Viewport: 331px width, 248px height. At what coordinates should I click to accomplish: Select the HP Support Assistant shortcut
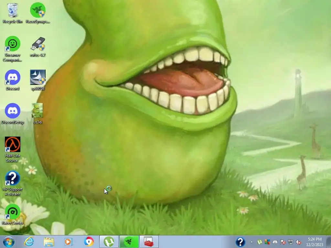[13, 183]
